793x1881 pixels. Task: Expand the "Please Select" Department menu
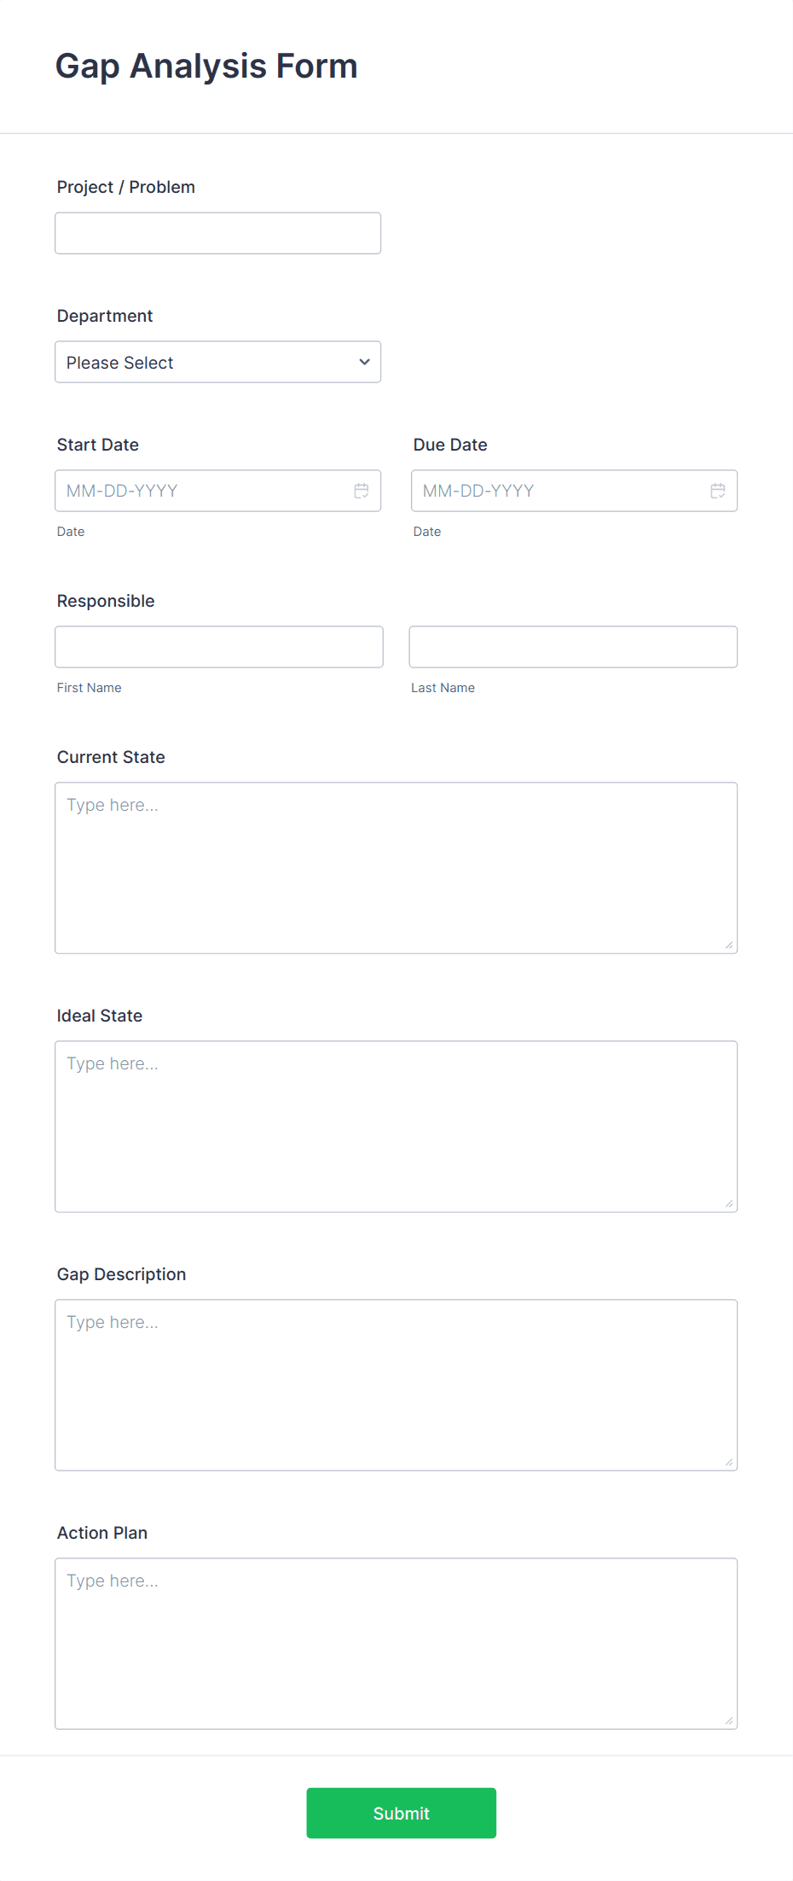tap(217, 362)
